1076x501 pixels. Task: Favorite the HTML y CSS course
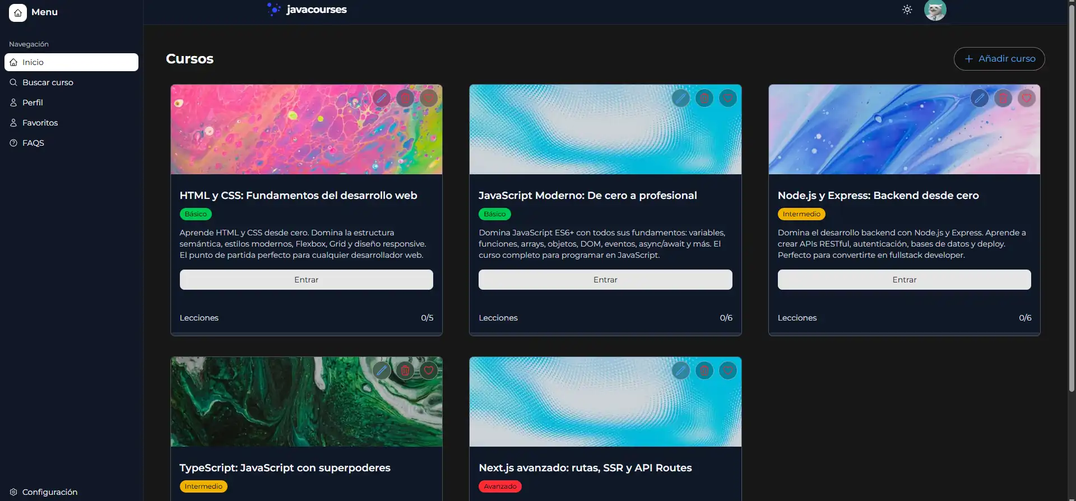pyautogui.click(x=429, y=99)
